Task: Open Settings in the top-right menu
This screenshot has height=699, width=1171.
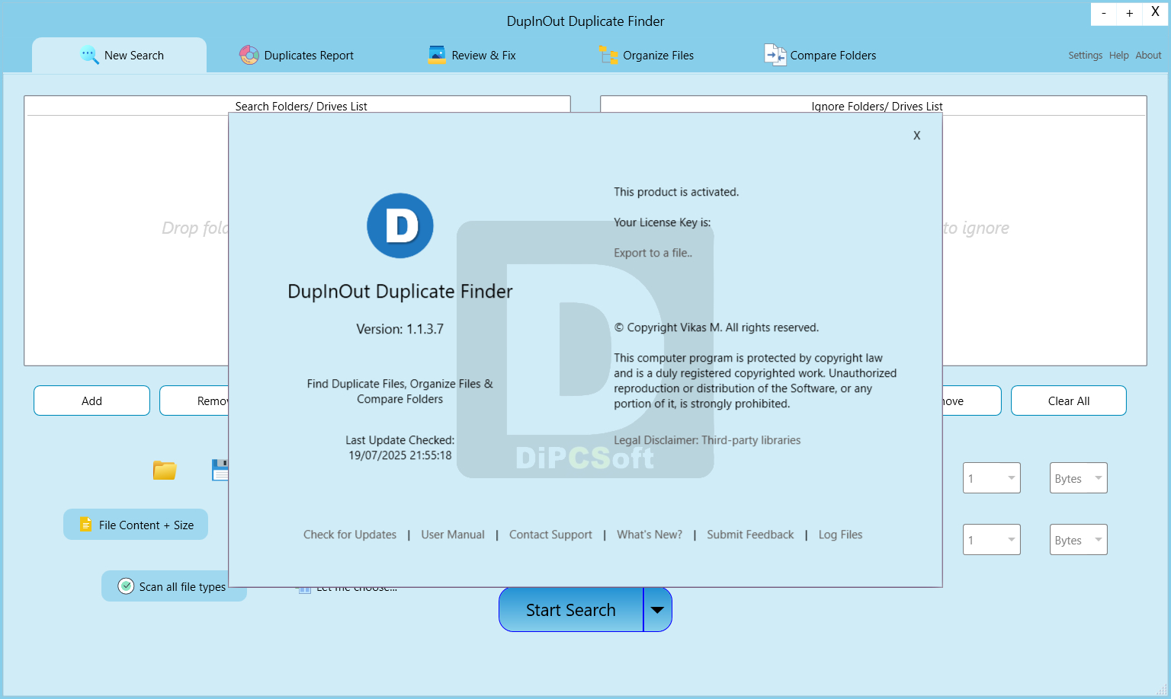Action: tap(1085, 55)
